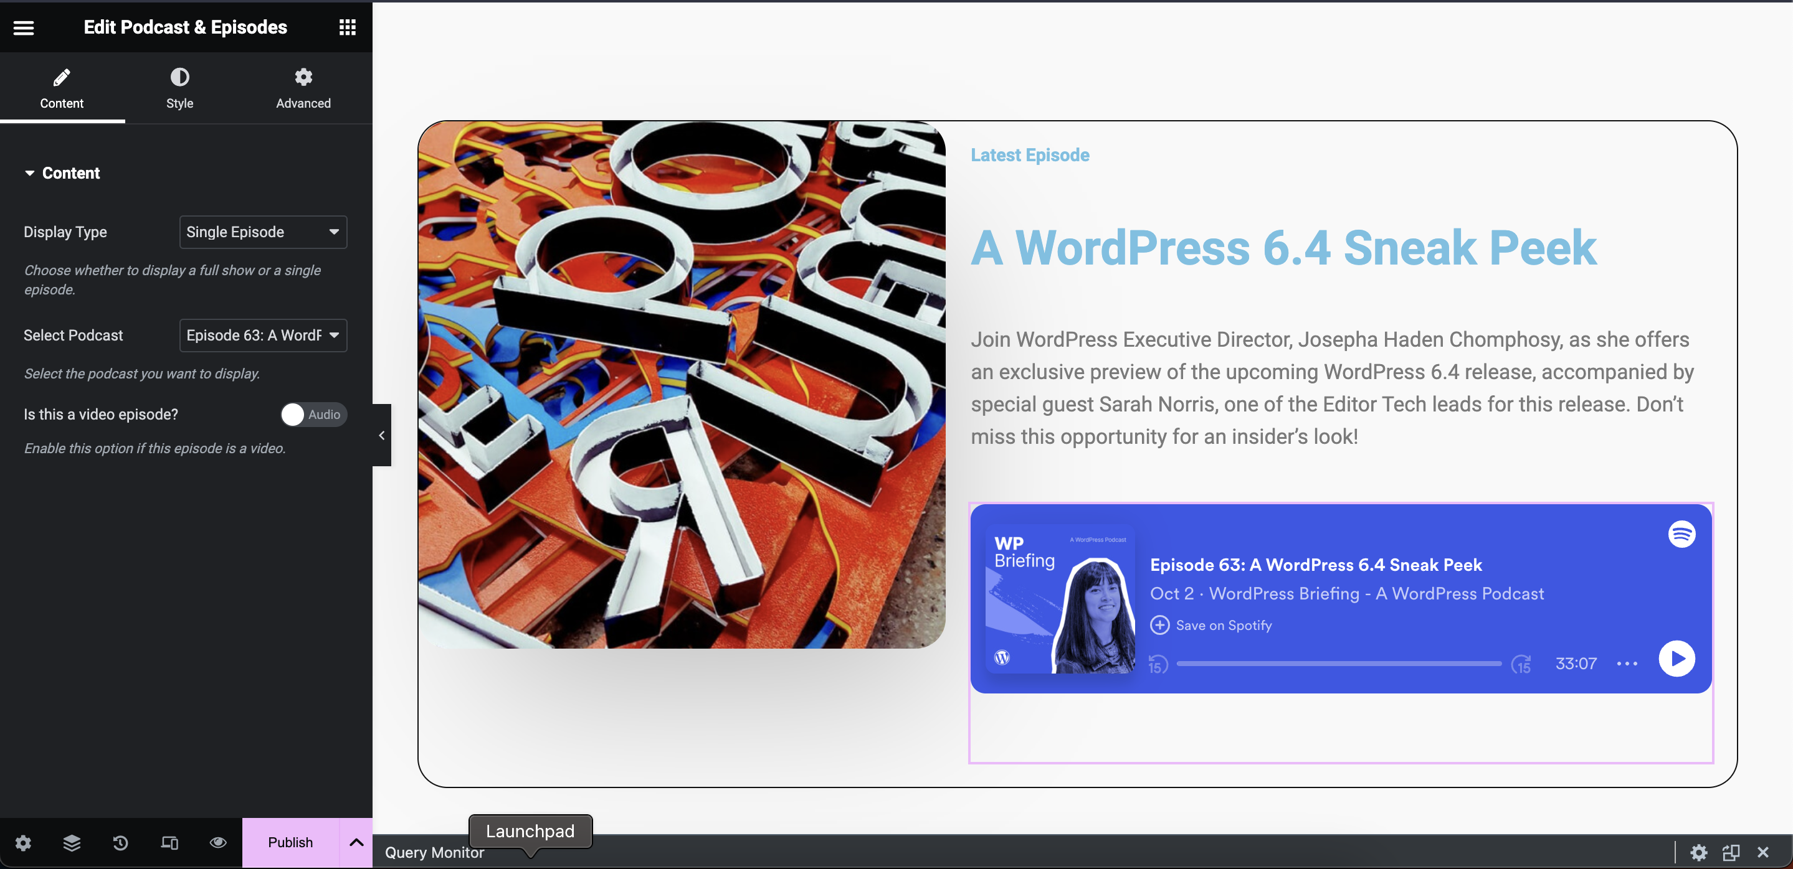1793x869 pixels.
Task: Switch to Responsive mode icon
Action: [169, 843]
